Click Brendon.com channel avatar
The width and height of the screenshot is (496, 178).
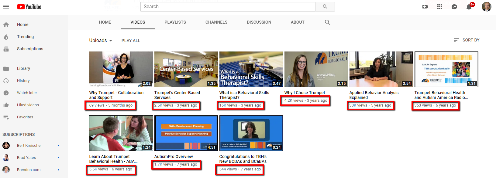[x=6, y=170]
